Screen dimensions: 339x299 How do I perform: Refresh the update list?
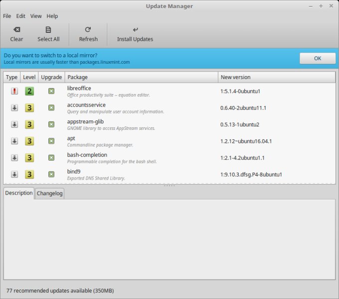[88, 30]
